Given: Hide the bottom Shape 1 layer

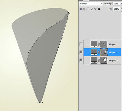Looking at the screenshot, I should coord(81,60).
